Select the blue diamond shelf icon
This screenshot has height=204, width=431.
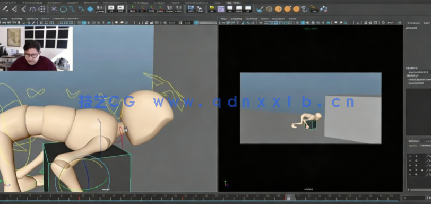click(x=90, y=9)
